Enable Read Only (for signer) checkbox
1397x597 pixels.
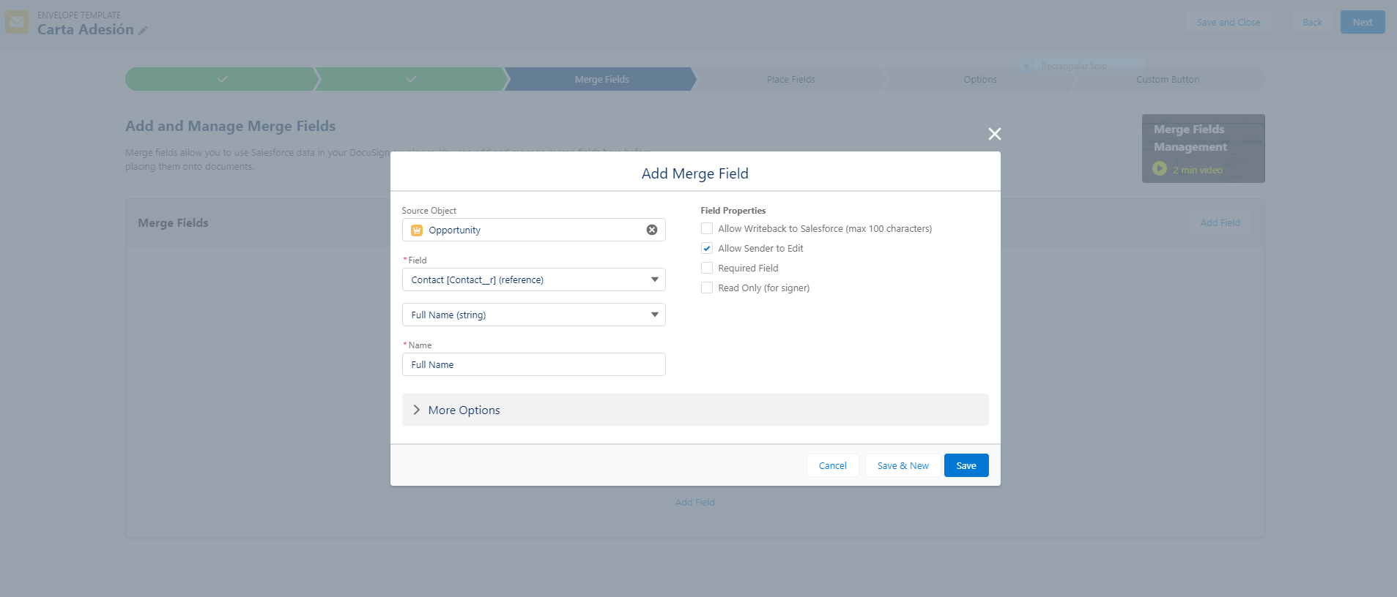[x=707, y=288]
